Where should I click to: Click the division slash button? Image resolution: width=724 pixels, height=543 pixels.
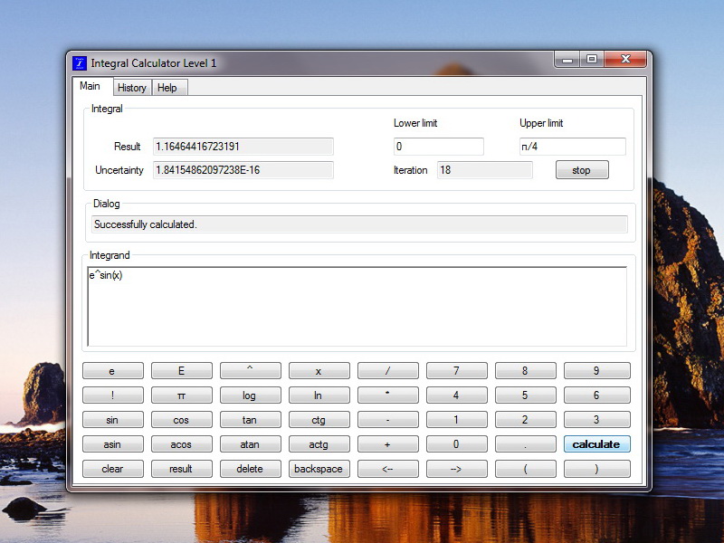[x=388, y=371]
